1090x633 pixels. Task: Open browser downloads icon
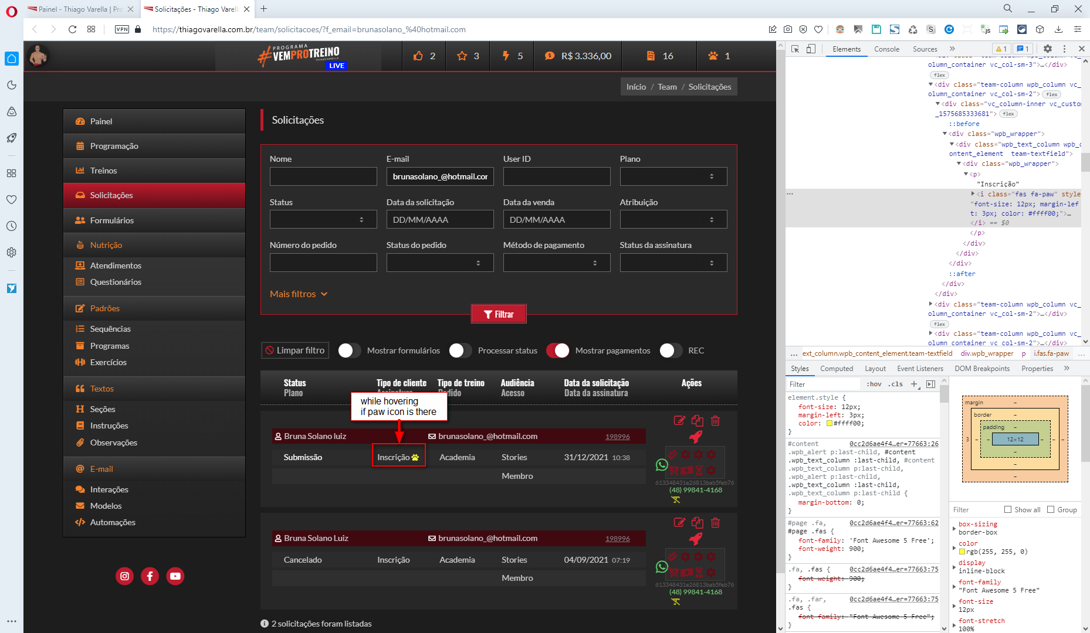(x=1058, y=29)
